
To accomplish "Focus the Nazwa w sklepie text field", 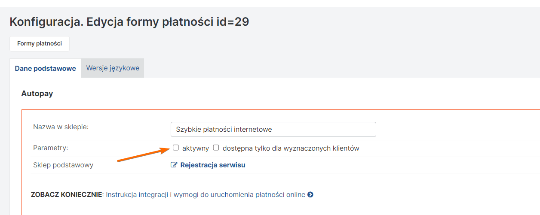I will pyautogui.click(x=273, y=129).
